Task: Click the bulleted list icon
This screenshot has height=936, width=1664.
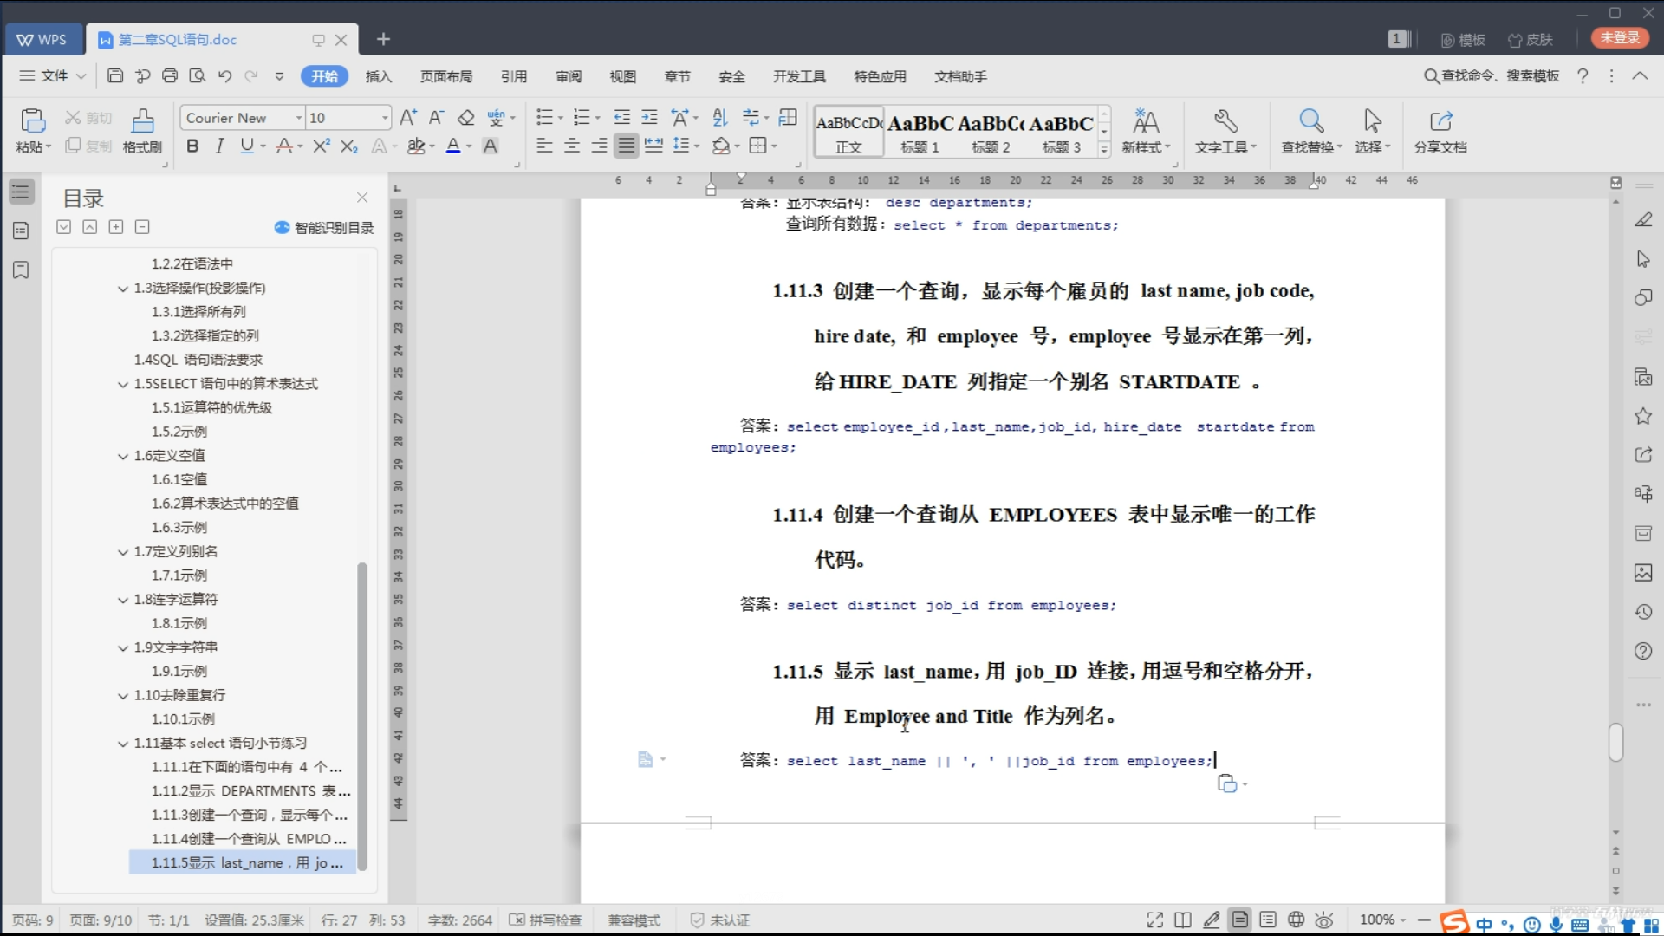Action: click(544, 118)
